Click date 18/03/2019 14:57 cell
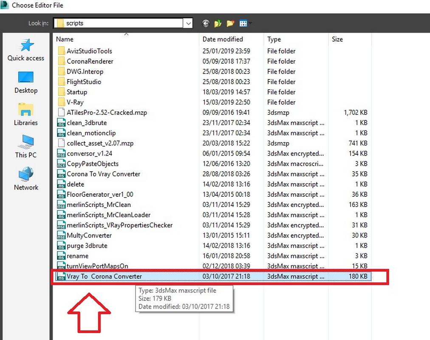The height and width of the screenshot is (340, 430). (226, 92)
